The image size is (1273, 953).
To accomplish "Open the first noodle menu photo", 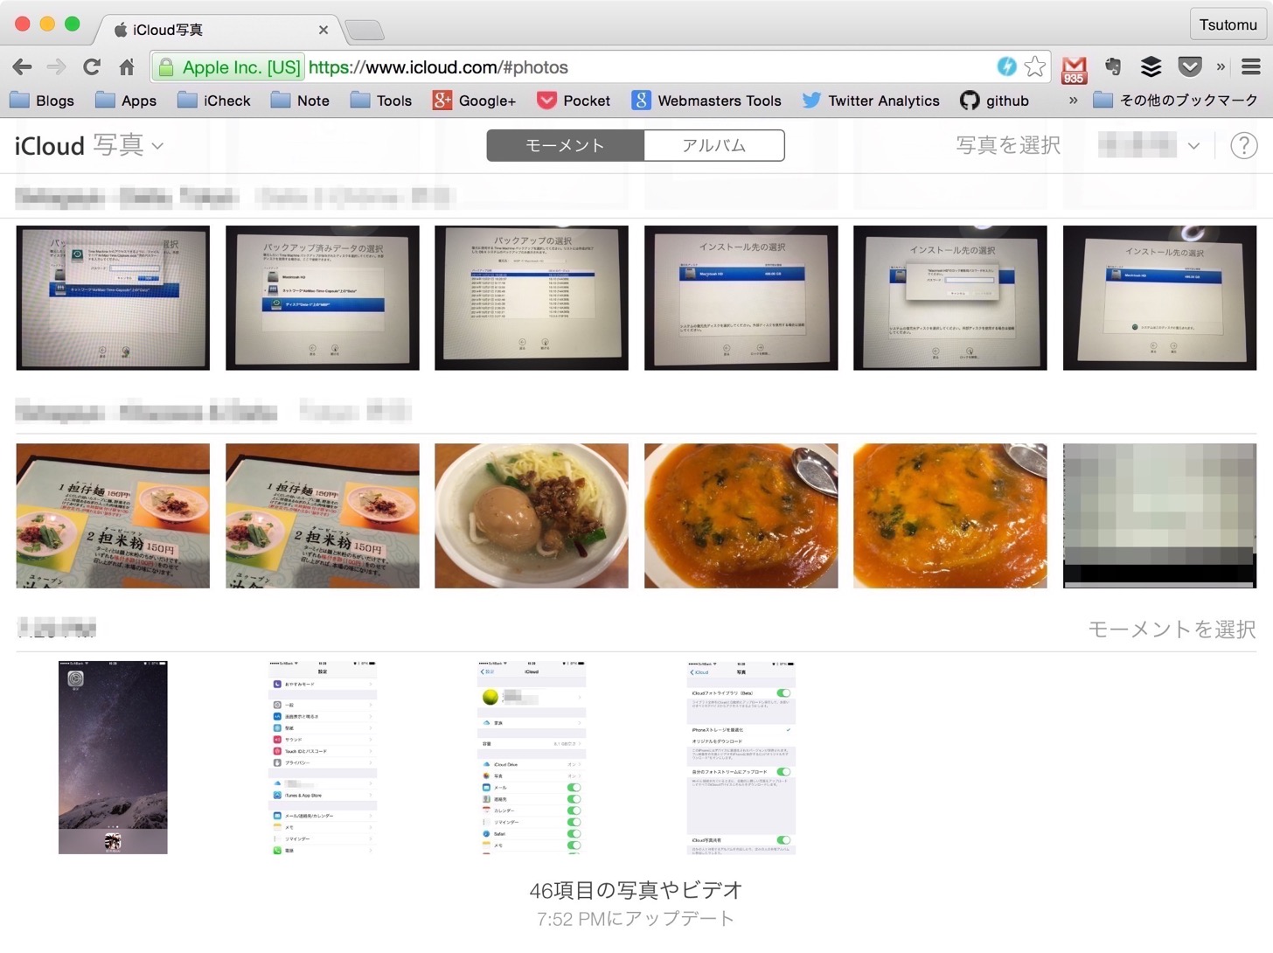I will pyautogui.click(x=113, y=516).
